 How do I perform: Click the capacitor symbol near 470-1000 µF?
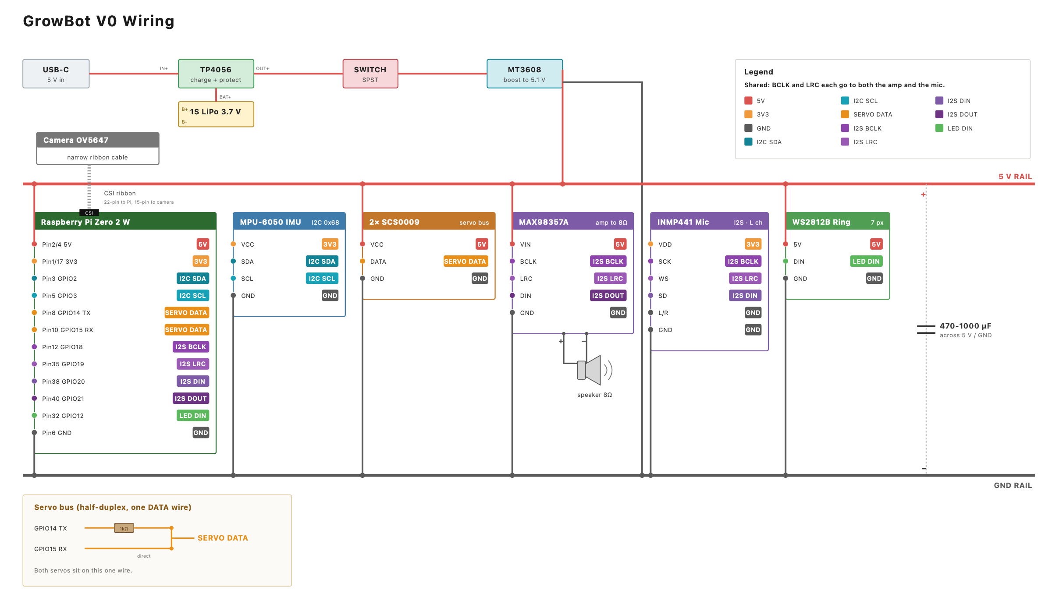(926, 329)
